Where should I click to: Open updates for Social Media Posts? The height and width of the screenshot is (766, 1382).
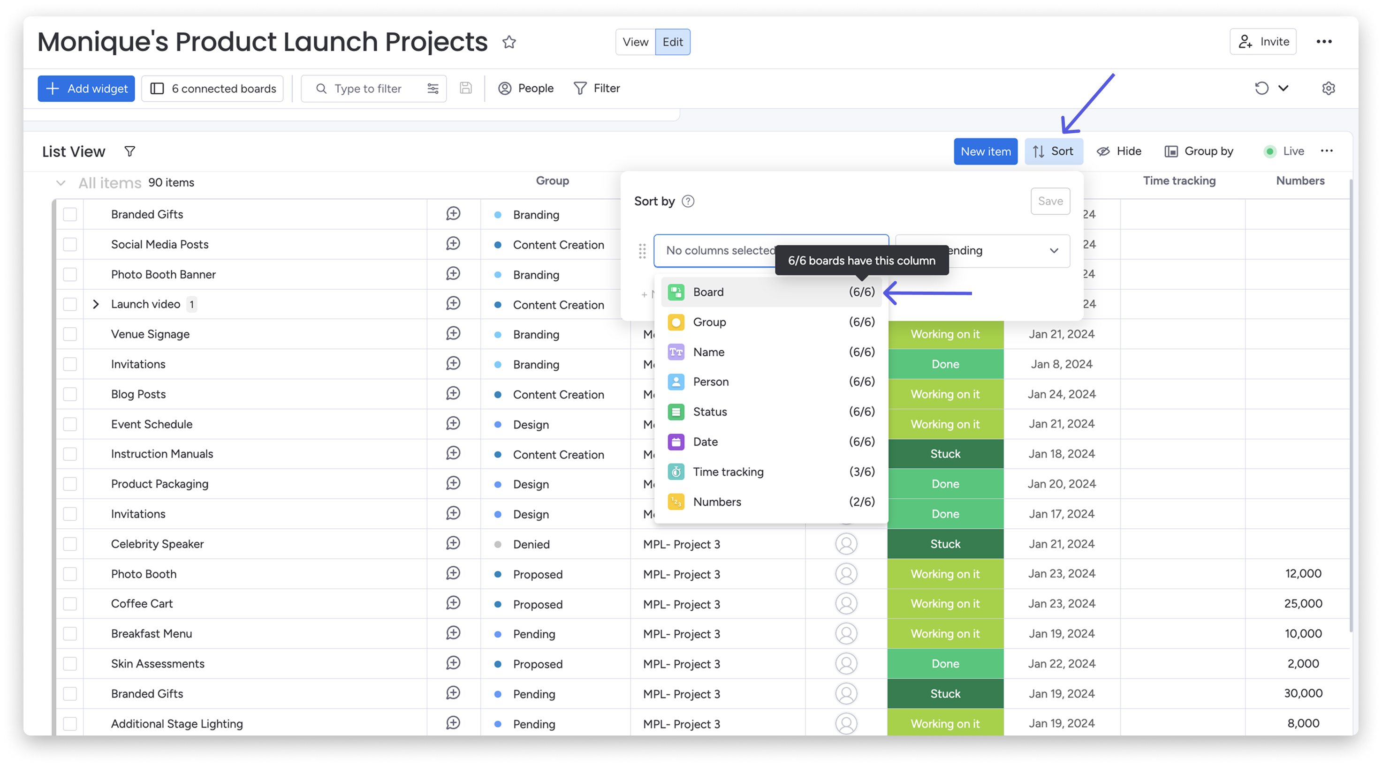(x=453, y=244)
